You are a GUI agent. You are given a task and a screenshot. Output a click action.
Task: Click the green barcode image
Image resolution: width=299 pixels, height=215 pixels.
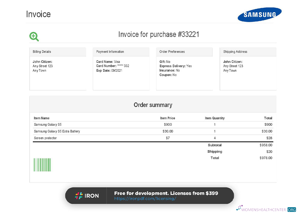click(x=42, y=164)
